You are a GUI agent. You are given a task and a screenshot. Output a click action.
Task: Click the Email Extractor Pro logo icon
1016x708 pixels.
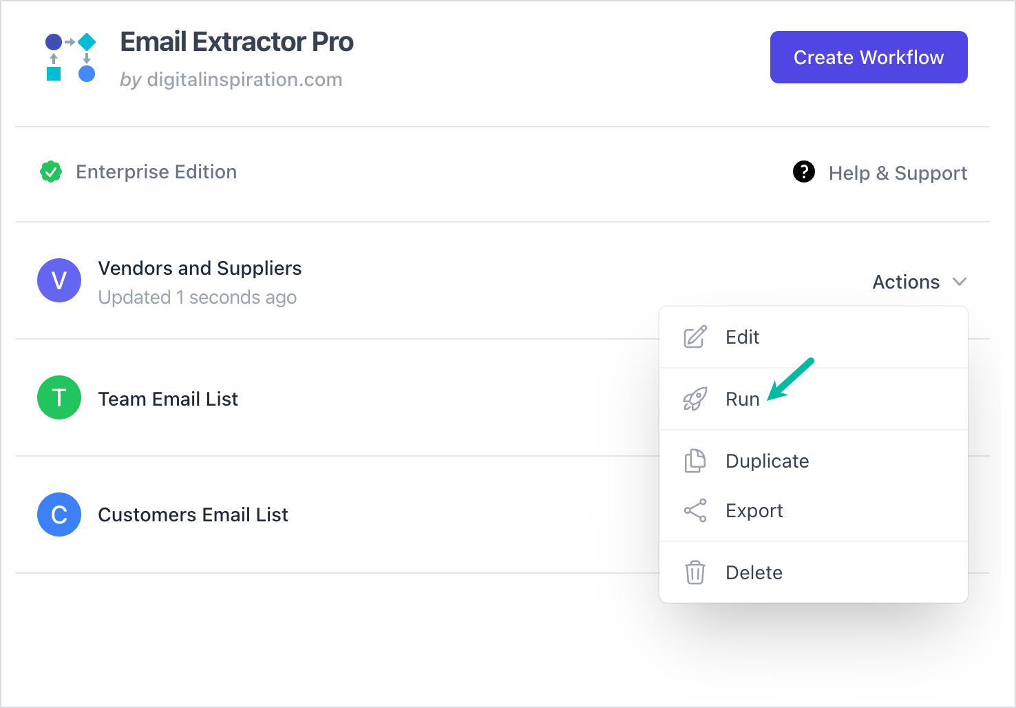(x=70, y=57)
